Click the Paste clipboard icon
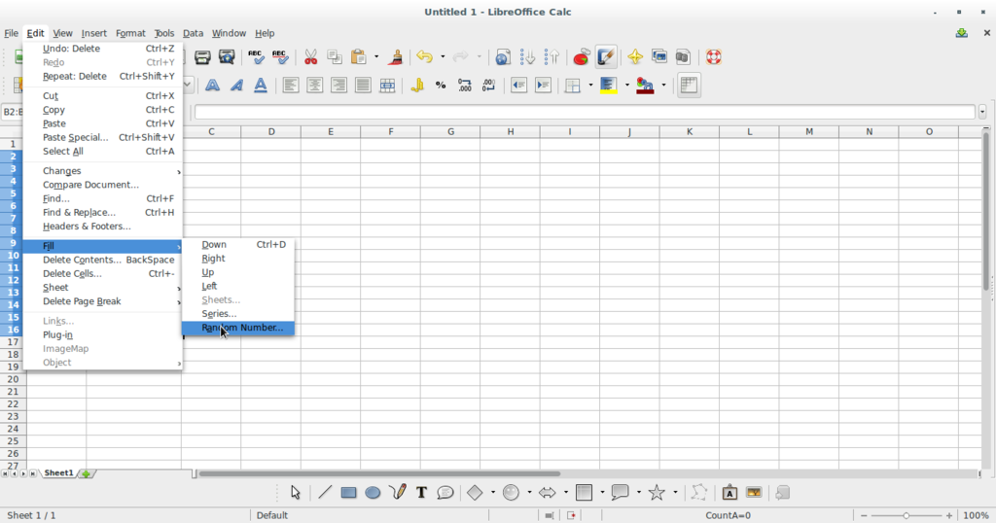The height and width of the screenshot is (523, 996). click(358, 57)
